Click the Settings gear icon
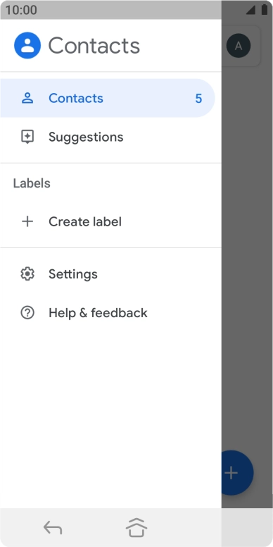The width and height of the screenshot is (273, 547). (x=27, y=273)
